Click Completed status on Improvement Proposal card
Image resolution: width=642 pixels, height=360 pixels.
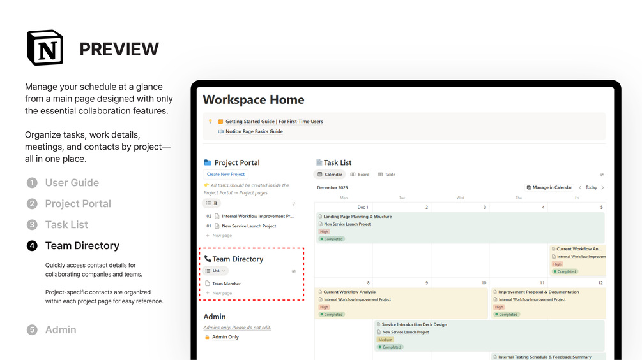point(507,315)
